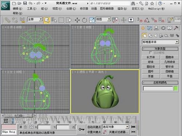Choose the Rectangular Selection Region tool
This screenshot has width=182, height=136.
click(x=61, y=20)
